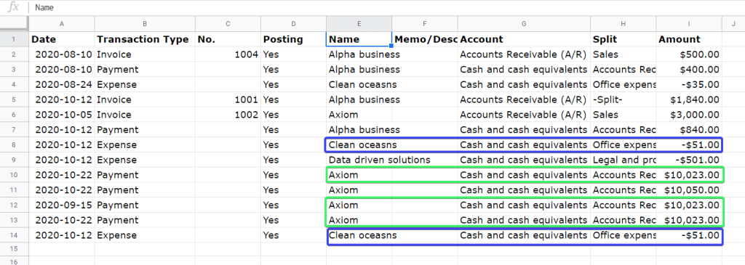Click the Transaction Type header cell
Image resolution: width=745 pixels, height=265 pixels.
tap(145, 39)
